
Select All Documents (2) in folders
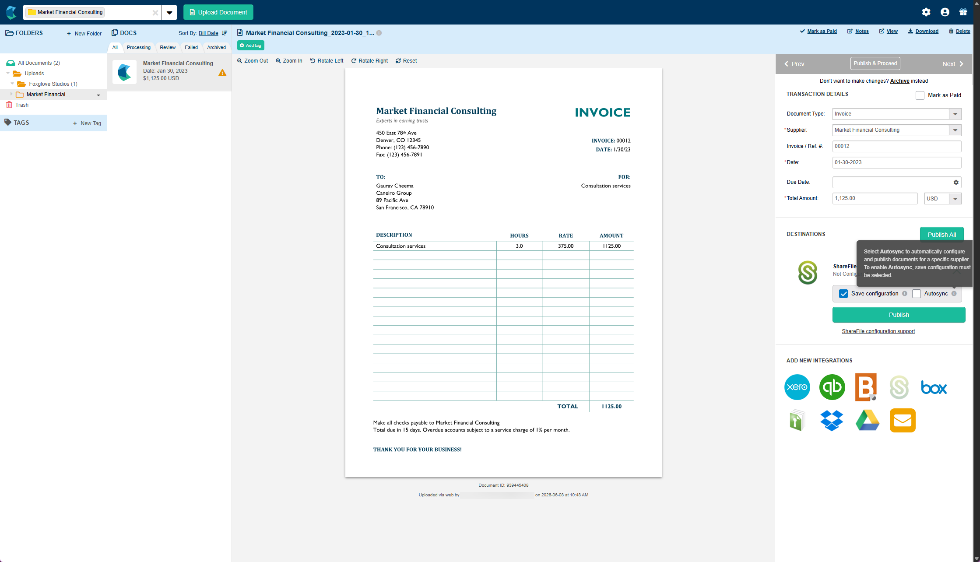pos(39,63)
